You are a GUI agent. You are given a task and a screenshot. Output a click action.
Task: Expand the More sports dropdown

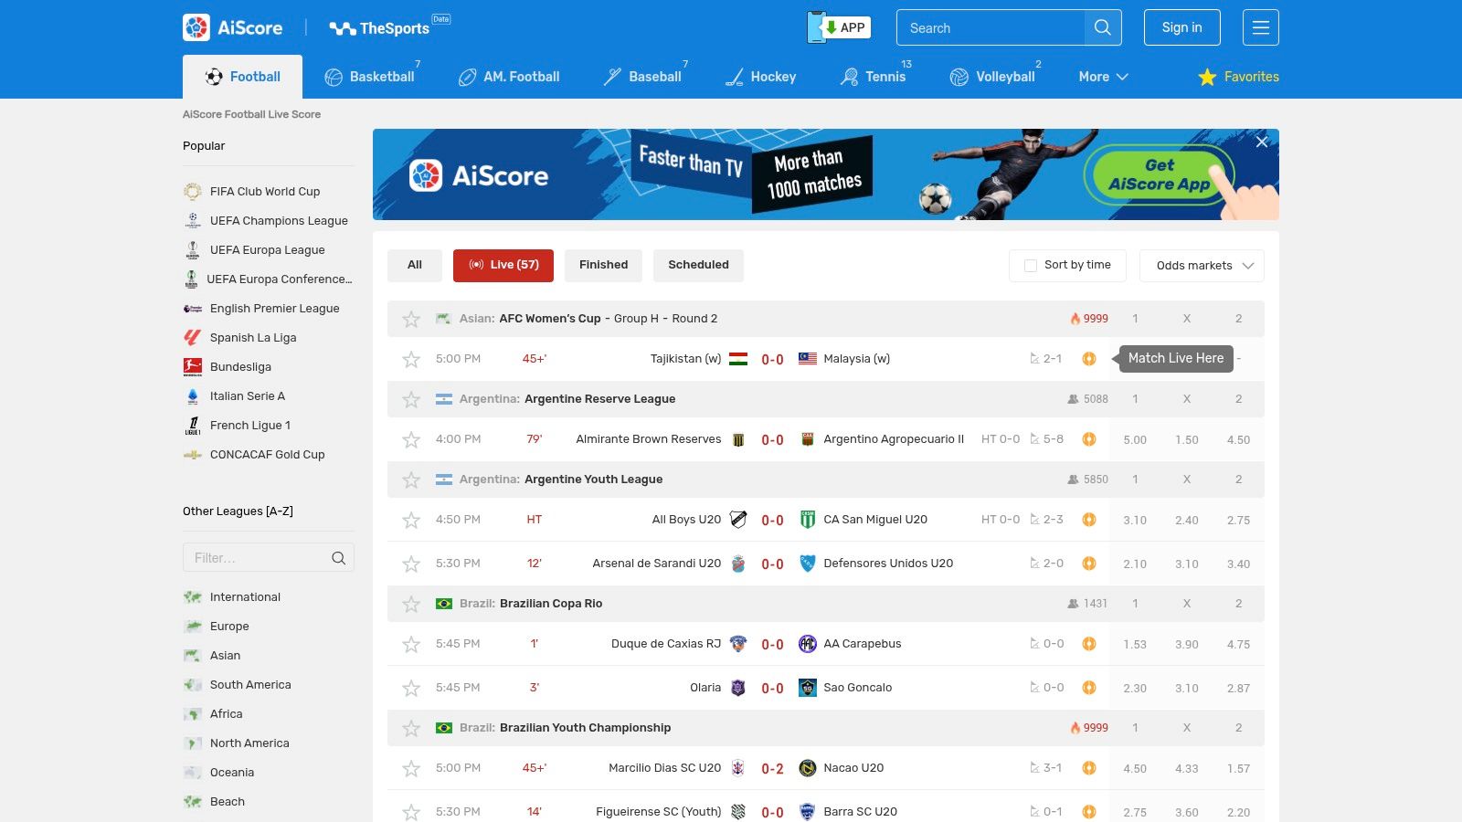(1102, 77)
